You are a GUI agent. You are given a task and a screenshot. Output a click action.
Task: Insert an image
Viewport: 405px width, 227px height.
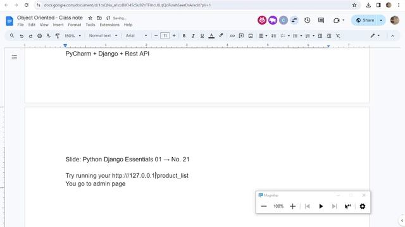tap(251, 36)
